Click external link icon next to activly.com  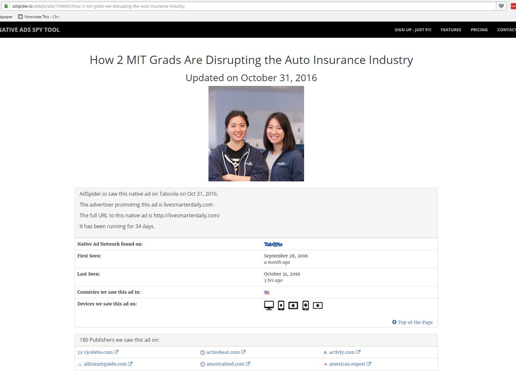tap(359, 352)
